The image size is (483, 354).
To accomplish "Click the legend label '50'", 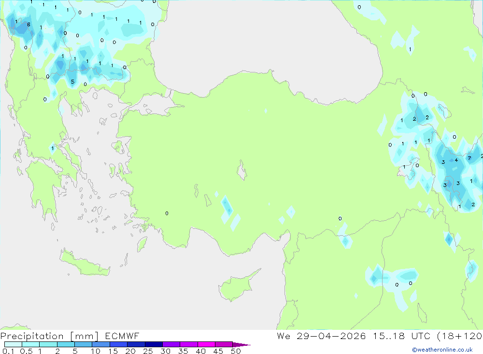I will [x=236, y=351].
